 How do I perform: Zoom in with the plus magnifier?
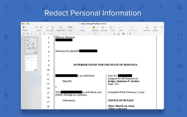(x=41, y=27)
